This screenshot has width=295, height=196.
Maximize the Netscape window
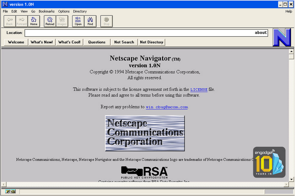pyautogui.click(x=285, y=4)
